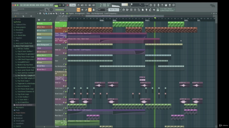The image size is (229, 128).
Task: Open the ADD menu
Action: point(28,5)
